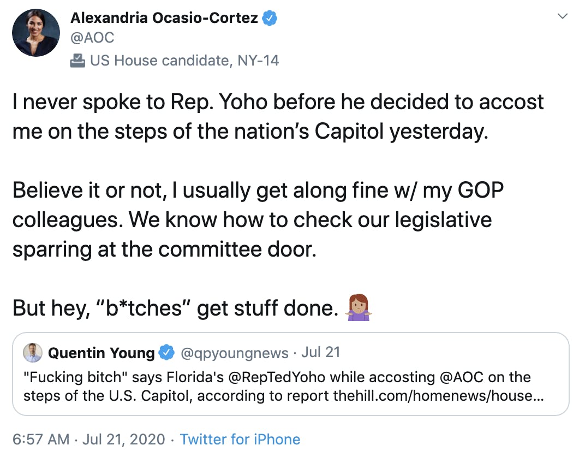Click the blue verified badge beside Ocasio-Cortez
This screenshot has width=585, height=463.
270,18
